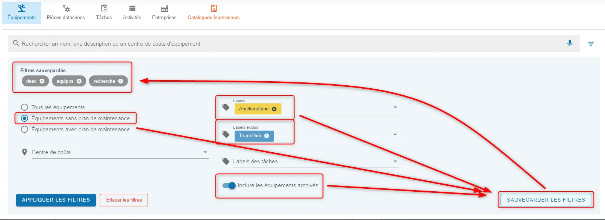This screenshot has width=605, height=220.
Task: Select Tous les équipements radio
Action: (25, 107)
